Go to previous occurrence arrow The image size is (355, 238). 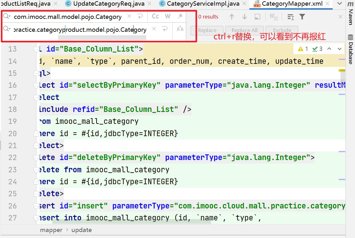(232, 17)
